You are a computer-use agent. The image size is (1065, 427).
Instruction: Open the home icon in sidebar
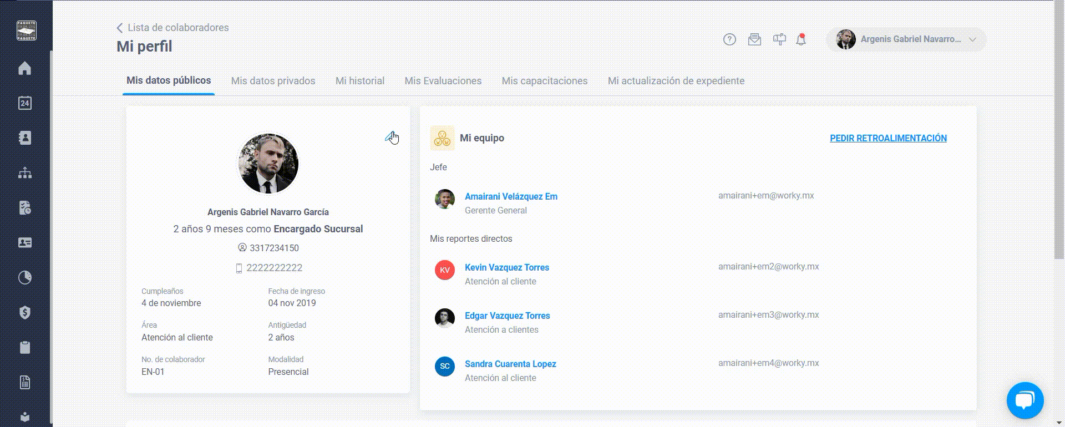coord(24,68)
